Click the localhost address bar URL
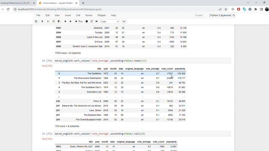 tap(60, 9)
